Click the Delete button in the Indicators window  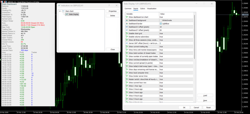click(112, 16)
